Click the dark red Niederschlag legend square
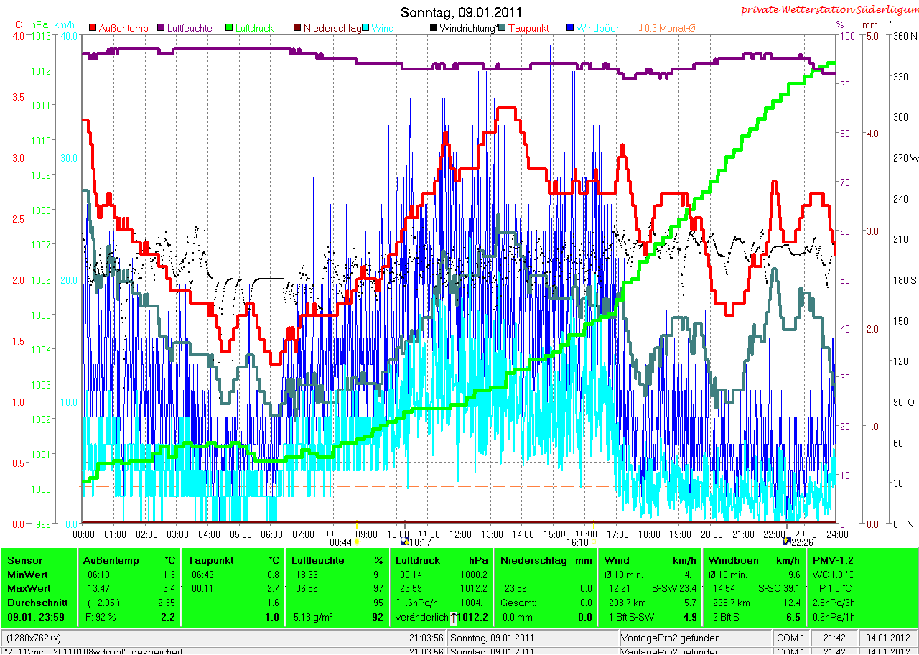The image size is (919, 655). (x=296, y=28)
